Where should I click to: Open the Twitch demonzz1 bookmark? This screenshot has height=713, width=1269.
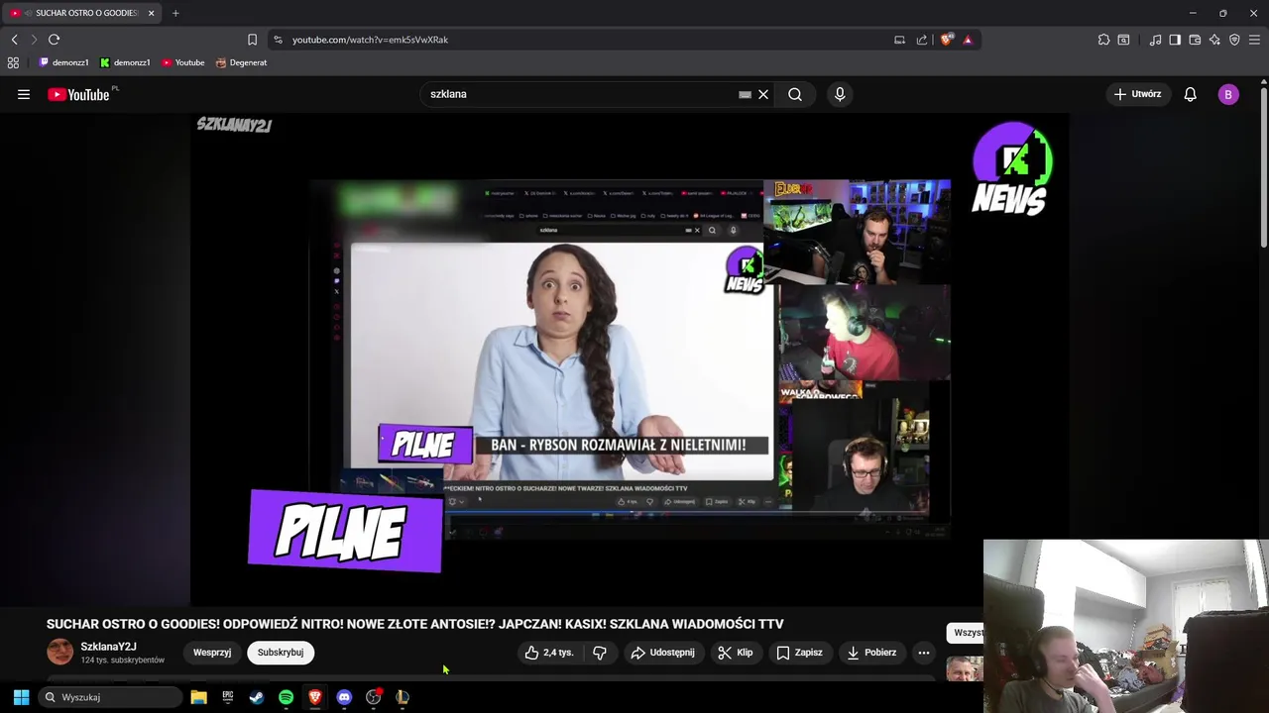tap(64, 62)
